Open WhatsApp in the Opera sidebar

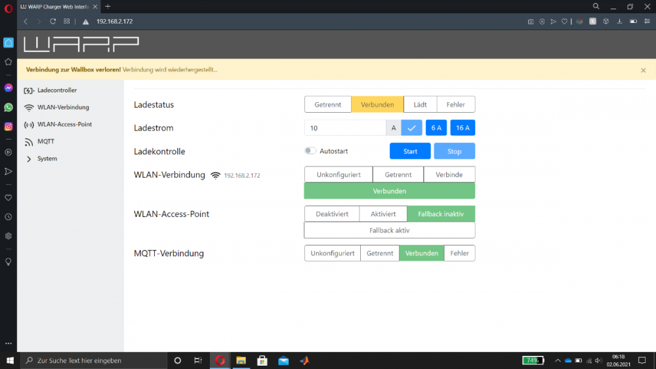[9, 107]
